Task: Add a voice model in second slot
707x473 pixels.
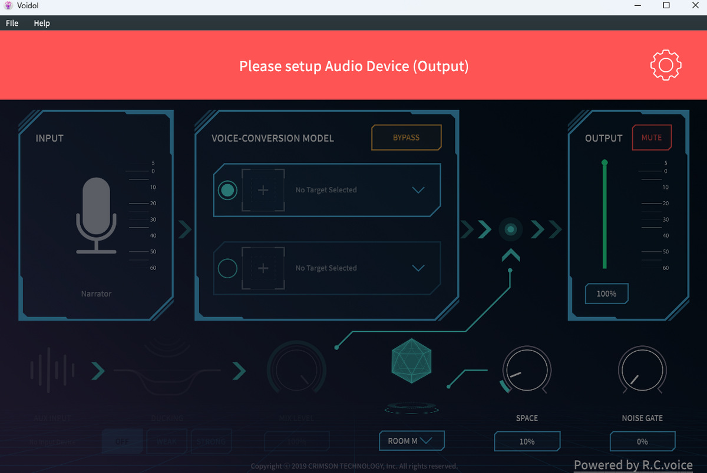Action: click(263, 268)
